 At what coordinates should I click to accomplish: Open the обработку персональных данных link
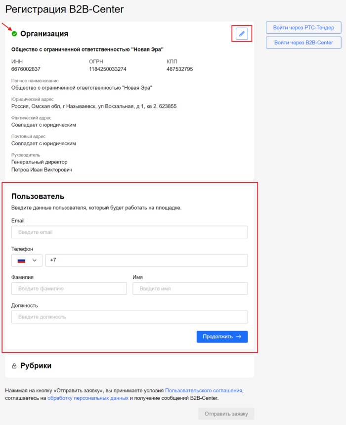[88, 398]
